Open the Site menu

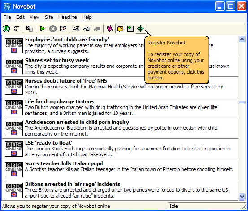pyautogui.click(x=49, y=17)
